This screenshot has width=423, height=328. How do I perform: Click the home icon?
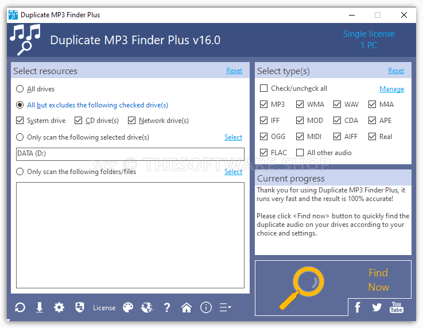tap(187, 307)
